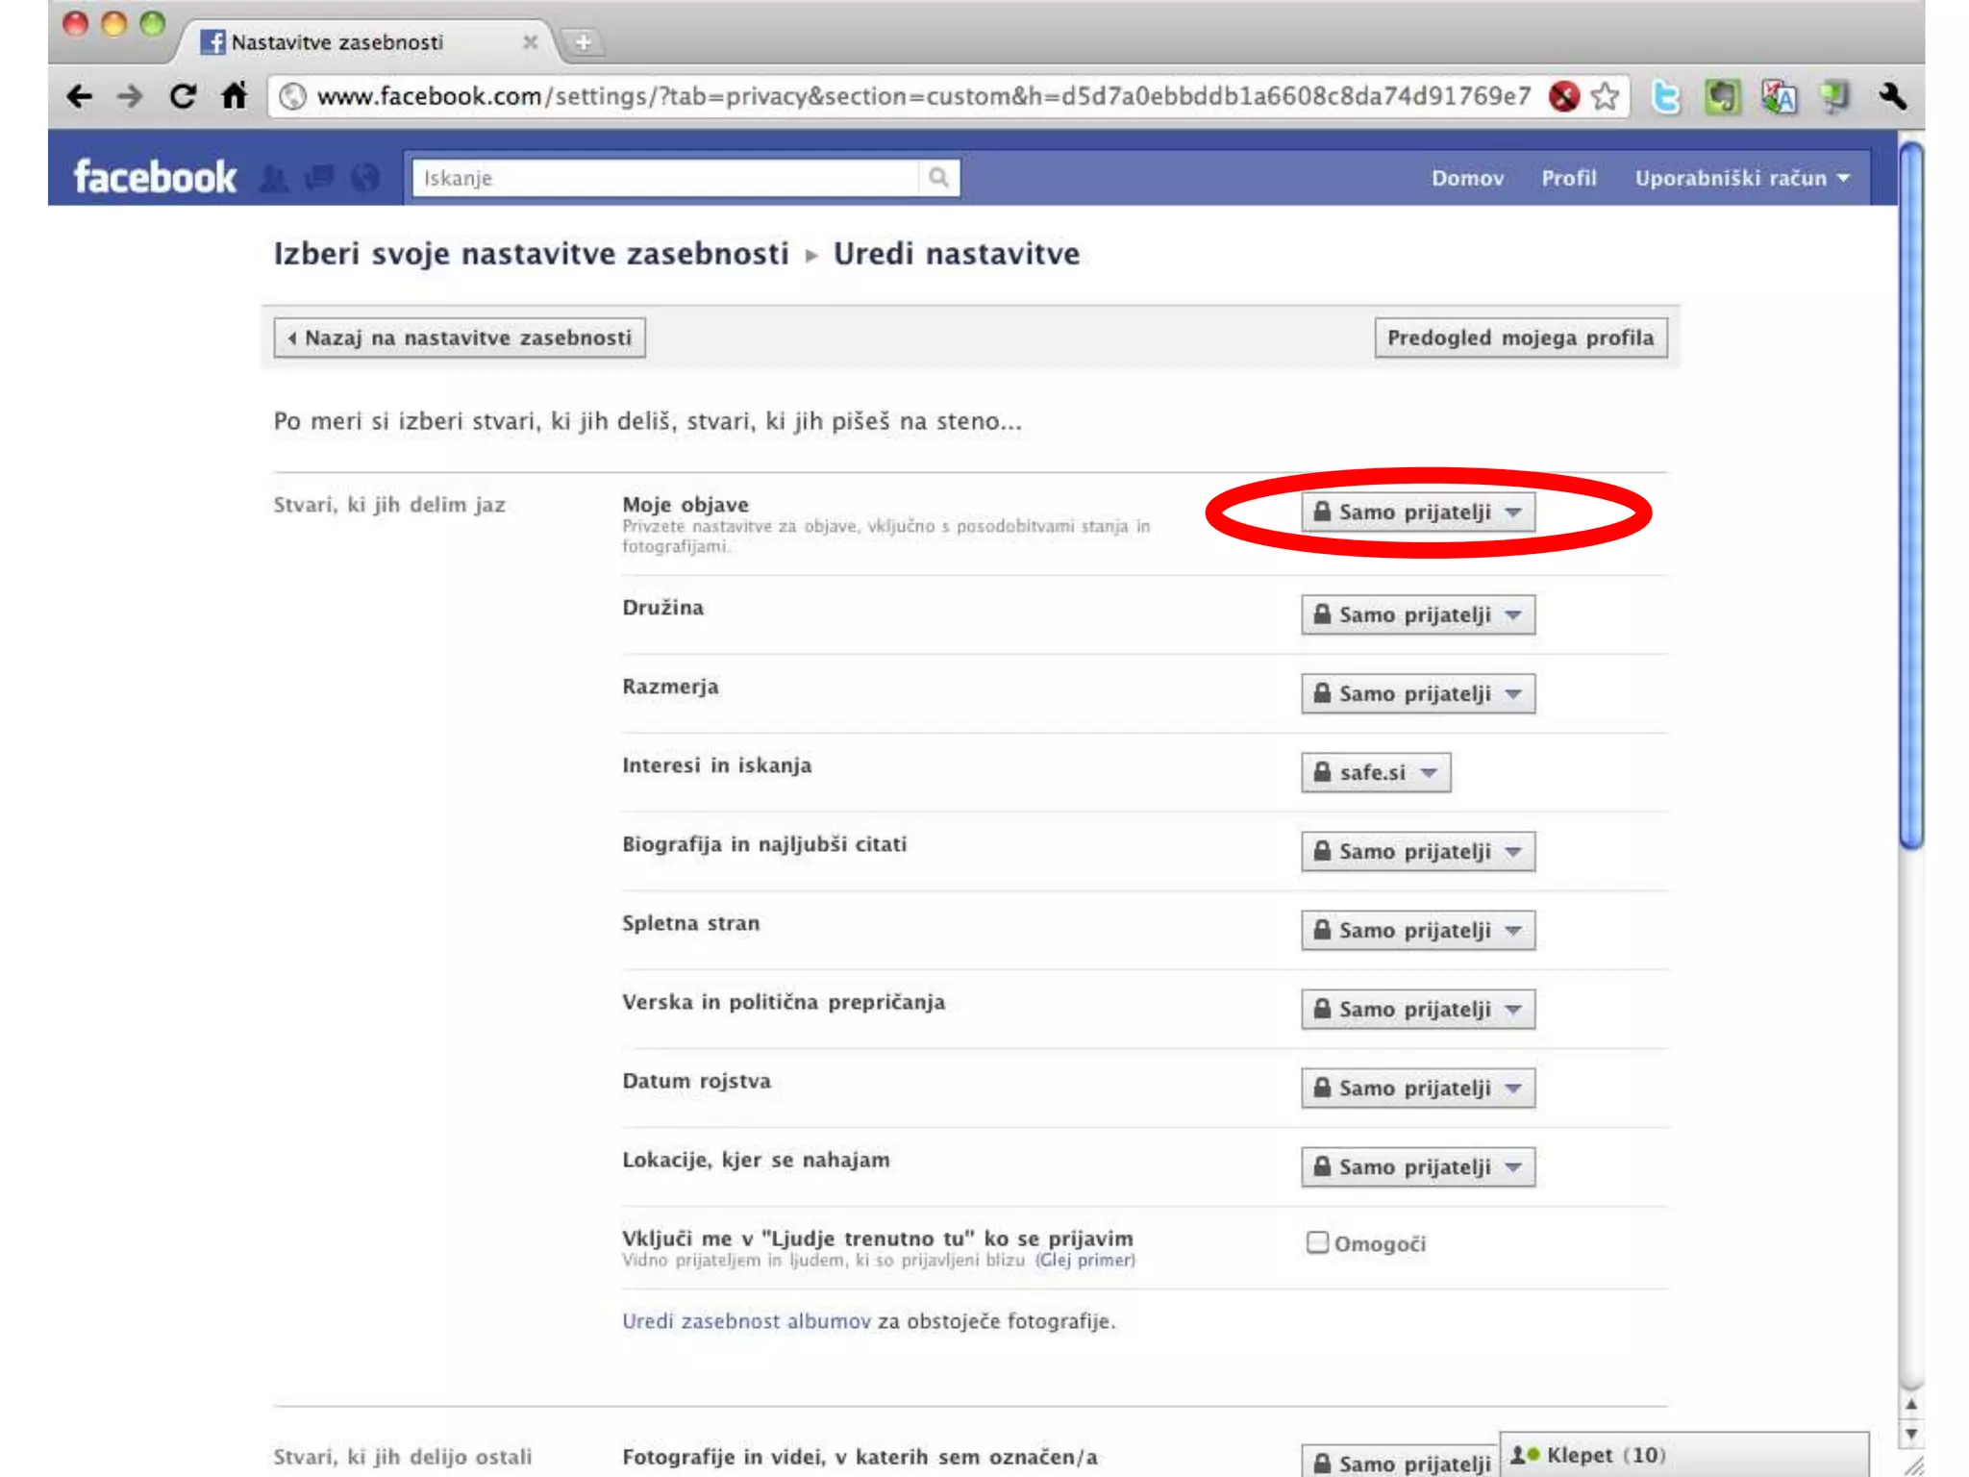Click the Iskanje search input field

click(x=665, y=178)
